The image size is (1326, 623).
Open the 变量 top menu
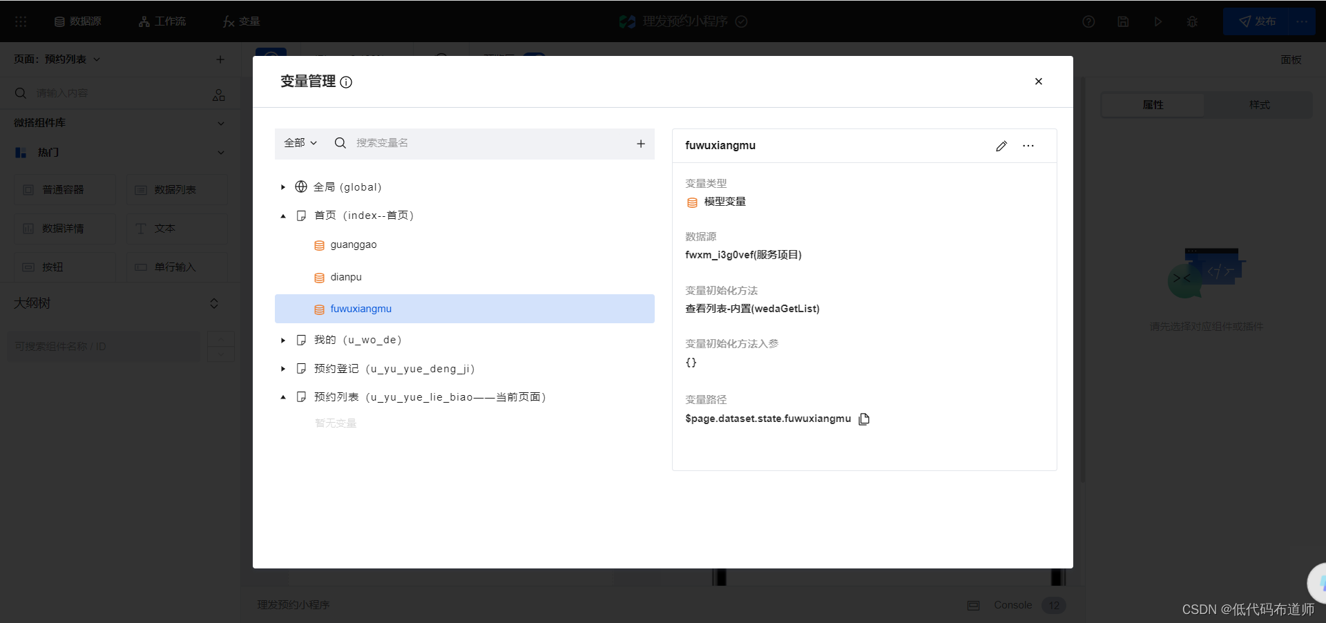241,21
